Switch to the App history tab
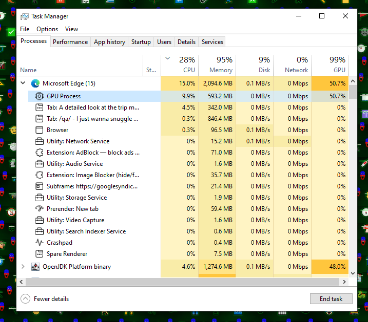This screenshot has height=322, width=368. [110, 41]
